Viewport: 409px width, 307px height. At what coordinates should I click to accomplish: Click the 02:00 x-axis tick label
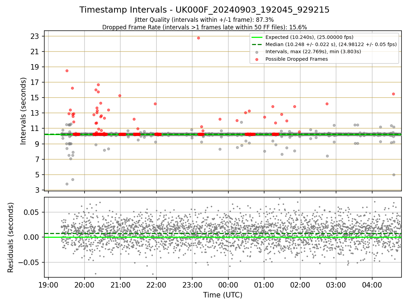tap(300, 285)
